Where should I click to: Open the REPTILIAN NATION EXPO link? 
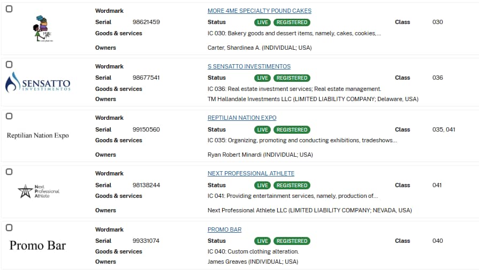[242, 118]
